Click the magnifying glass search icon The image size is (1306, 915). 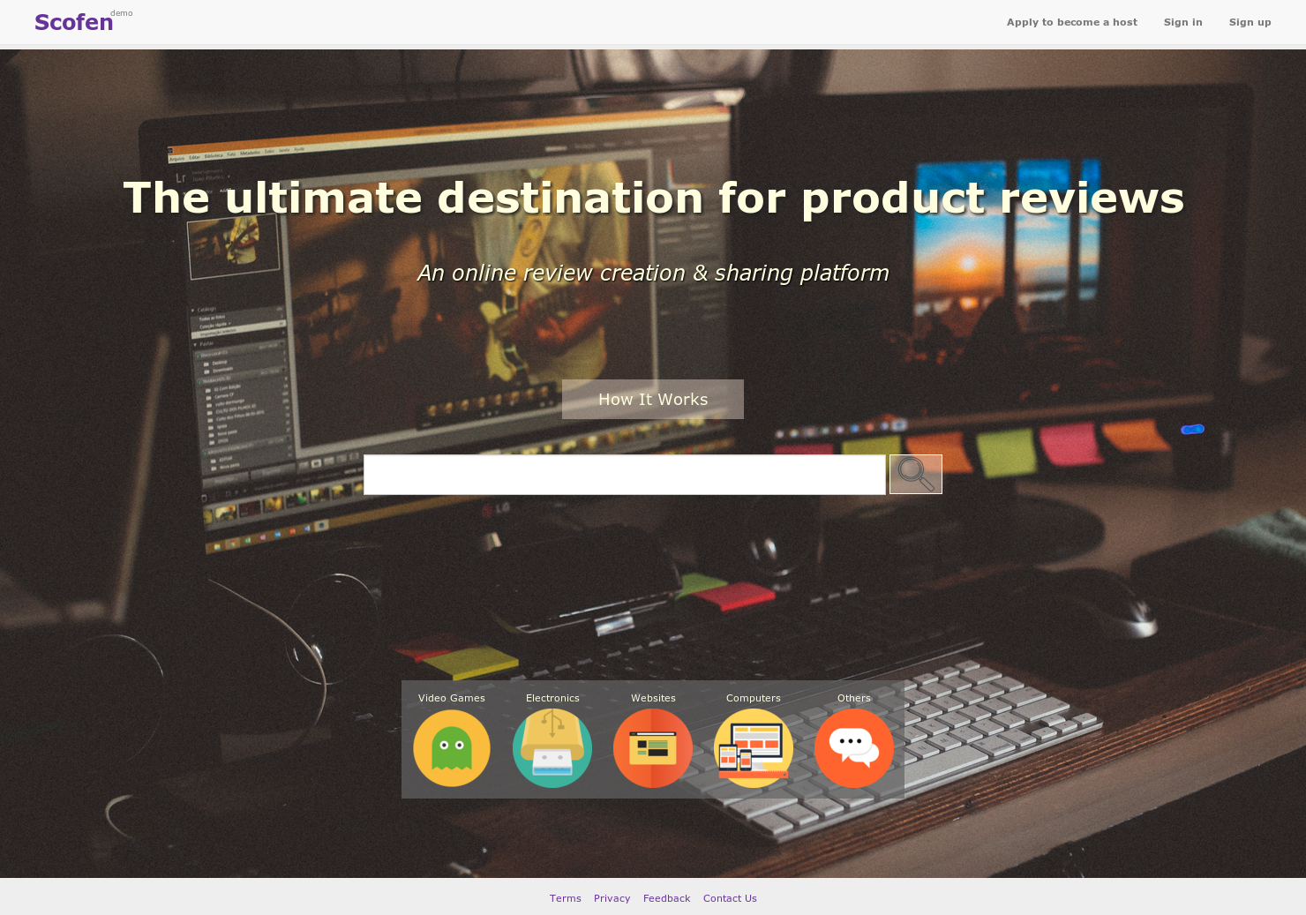[916, 475]
